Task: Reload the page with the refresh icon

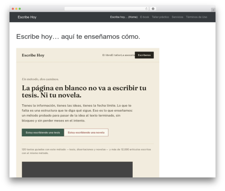Action: pos(146,9)
